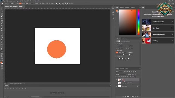Switch to the Channels tab
This screenshot has height=98, width=175.
click(x=122, y=69)
